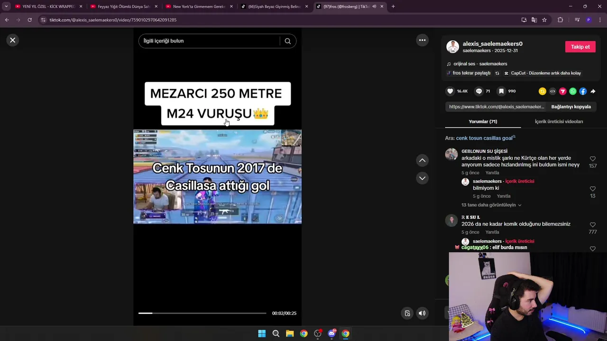Screen dimensions: 607x341
Task: Click the browser address bar URL
Action: (x=113, y=20)
